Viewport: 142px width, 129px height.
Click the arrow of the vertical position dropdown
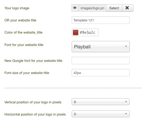pos(126,102)
